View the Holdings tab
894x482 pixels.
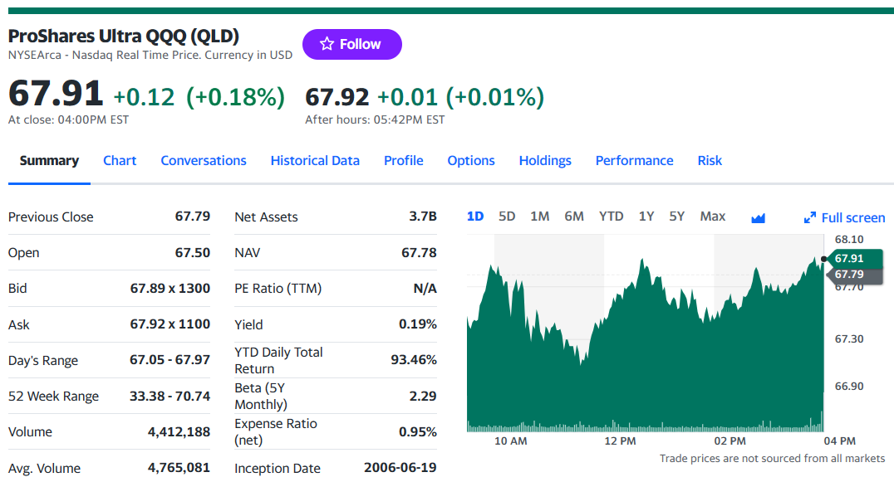point(545,160)
